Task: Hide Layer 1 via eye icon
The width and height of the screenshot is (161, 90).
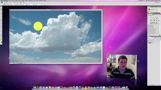Action: (148, 43)
